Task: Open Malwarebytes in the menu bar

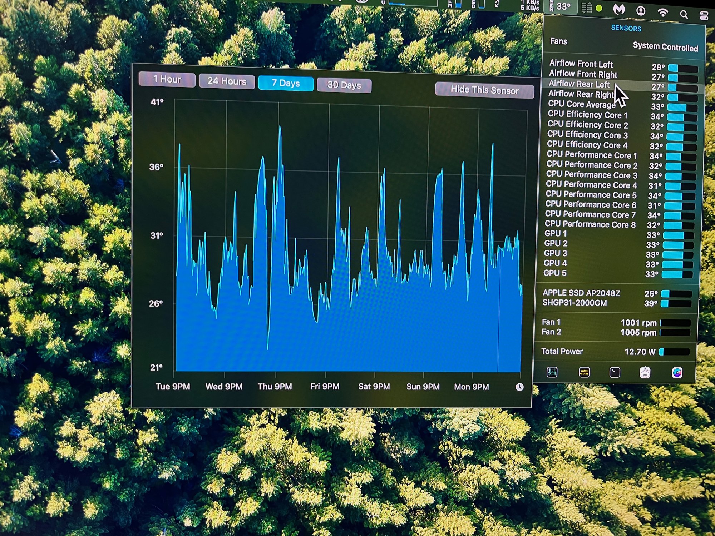Action: [x=619, y=10]
